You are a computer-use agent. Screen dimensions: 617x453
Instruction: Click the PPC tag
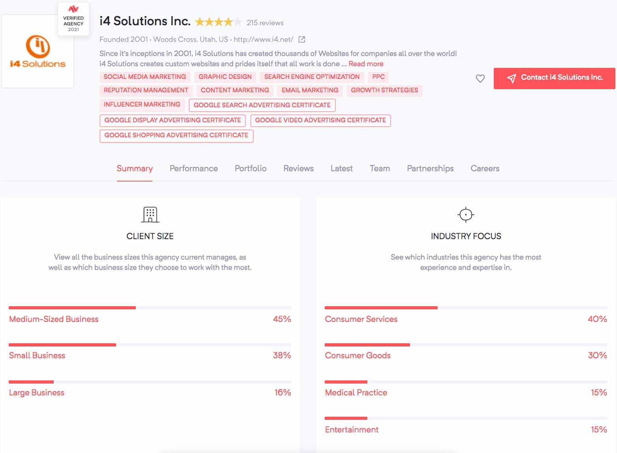click(378, 77)
